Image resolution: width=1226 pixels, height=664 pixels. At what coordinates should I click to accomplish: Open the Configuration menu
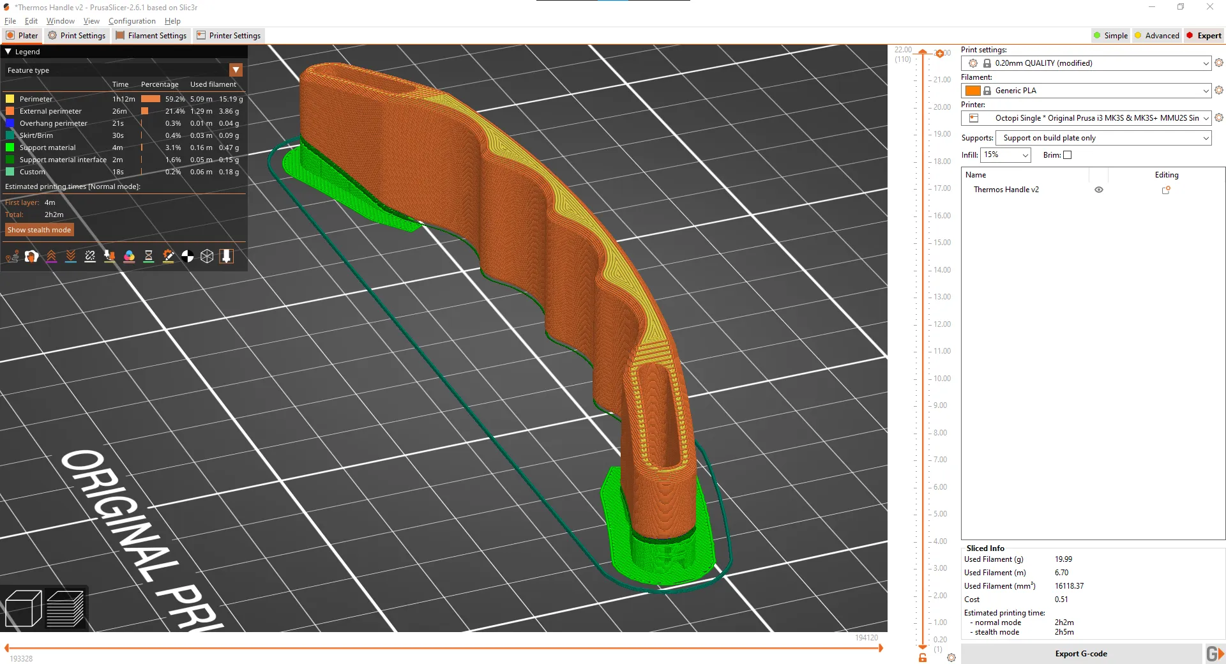[132, 21]
